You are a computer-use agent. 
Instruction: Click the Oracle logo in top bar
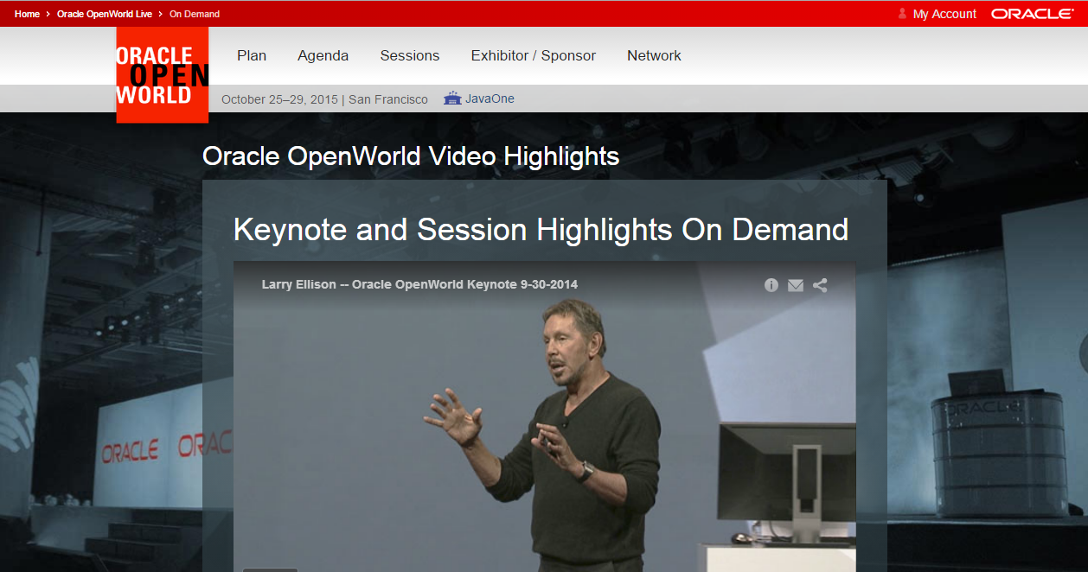pyautogui.click(x=1033, y=14)
